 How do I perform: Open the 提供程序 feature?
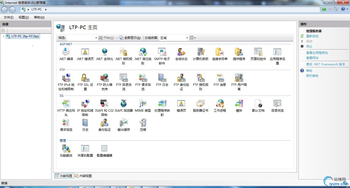tap(239, 54)
